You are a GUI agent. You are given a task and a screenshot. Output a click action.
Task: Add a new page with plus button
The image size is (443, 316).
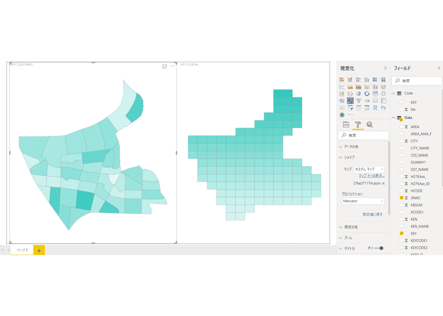[39, 250]
